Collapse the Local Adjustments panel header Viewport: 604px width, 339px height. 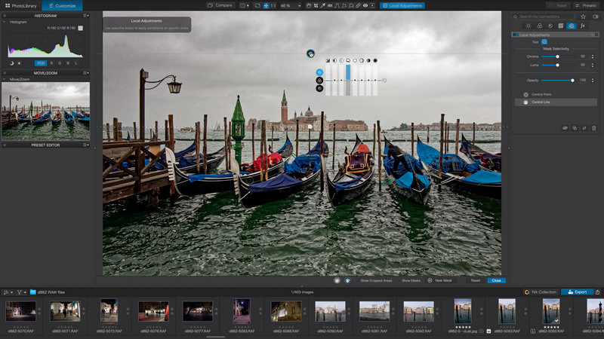click(555, 35)
